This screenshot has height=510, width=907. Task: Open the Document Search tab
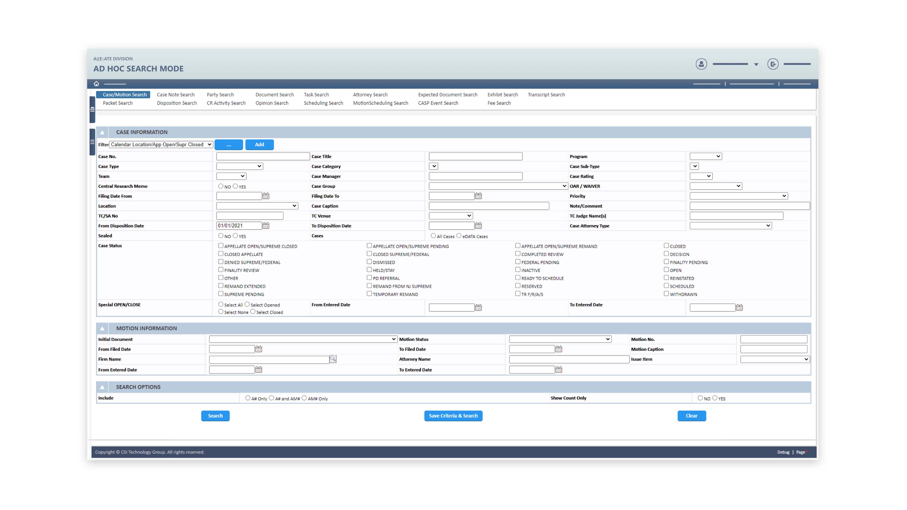click(x=275, y=95)
